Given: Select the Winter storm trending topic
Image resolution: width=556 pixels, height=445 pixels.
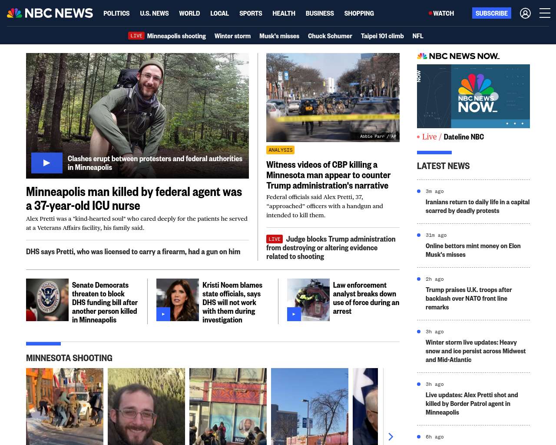Looking at the screenshot, I should [x=232, y=36].
